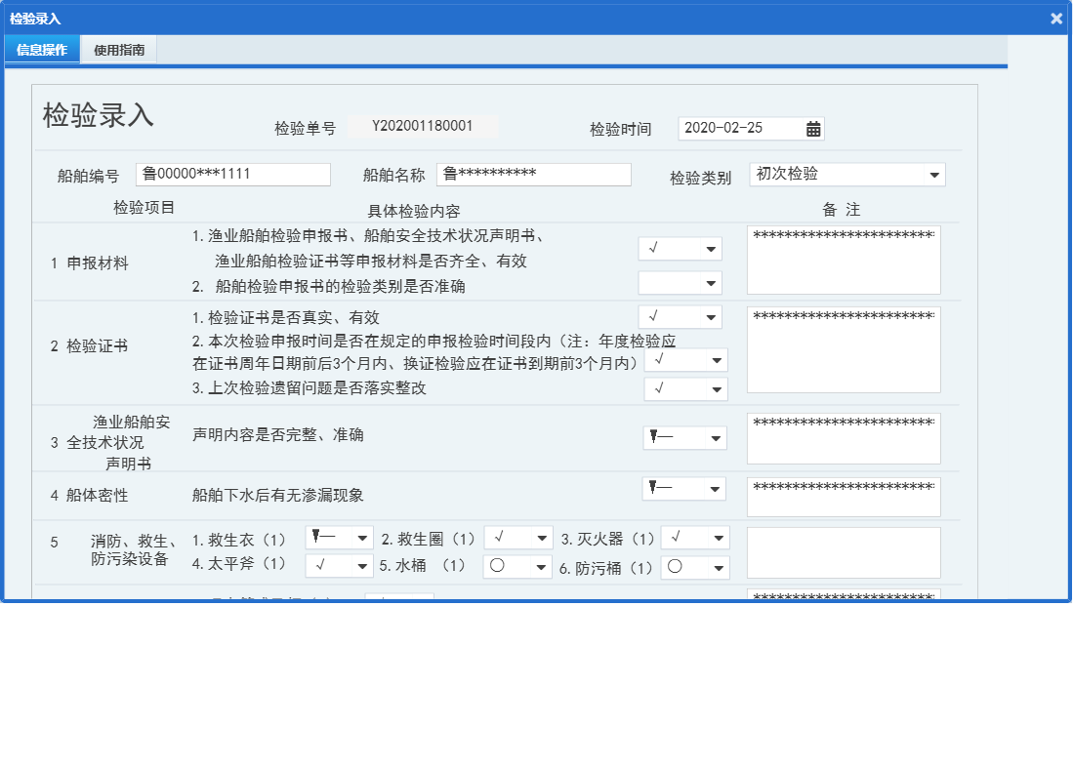
Task: Open dropdown for 申报材料 first inspection result
Action: [710, 248]
